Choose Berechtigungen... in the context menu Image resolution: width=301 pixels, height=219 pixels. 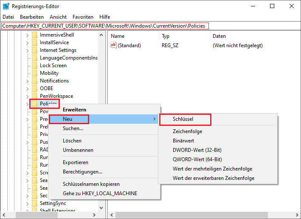(104, 172)
